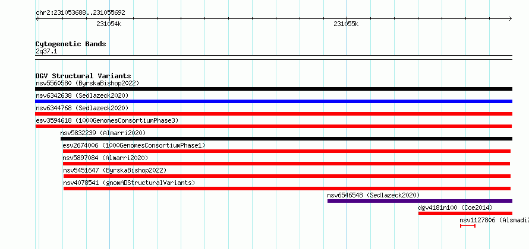Click the DGV Structural Variants track title
This screenshot has height=249, width=529.
[83, 76]
